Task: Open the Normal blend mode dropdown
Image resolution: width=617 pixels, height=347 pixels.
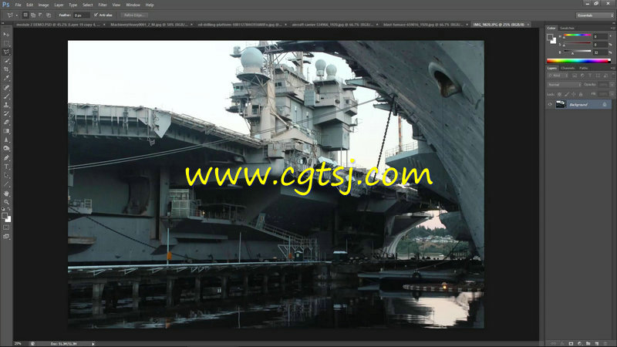Action: pos(564,85)
